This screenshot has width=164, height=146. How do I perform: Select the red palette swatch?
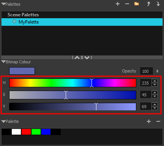(26, 132)
